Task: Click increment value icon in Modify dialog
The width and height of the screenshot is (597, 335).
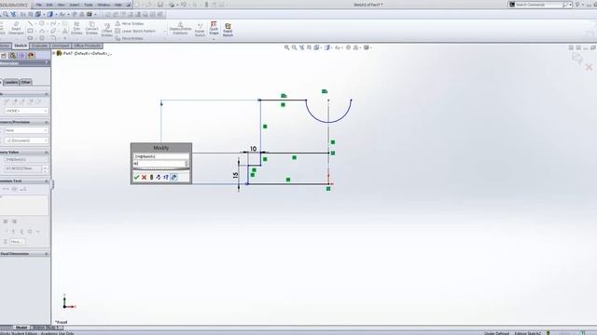Action: pos(166,178)
